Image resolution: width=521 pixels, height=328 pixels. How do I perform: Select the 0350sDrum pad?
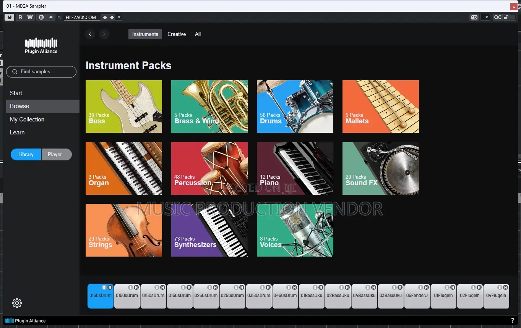click(x=259, y=296)
